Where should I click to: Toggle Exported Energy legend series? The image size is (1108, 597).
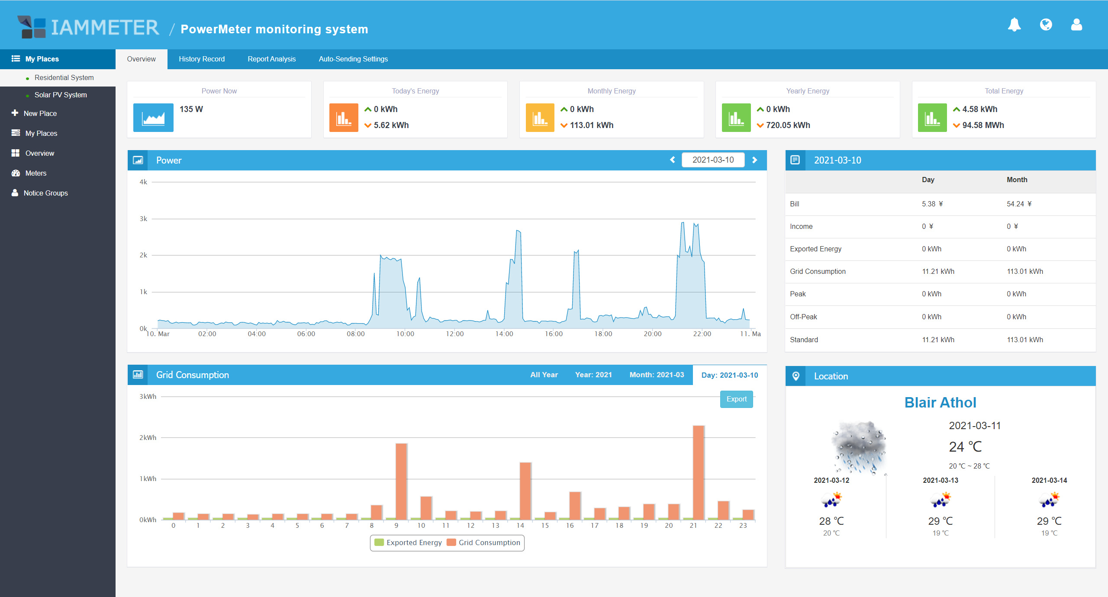408,542
